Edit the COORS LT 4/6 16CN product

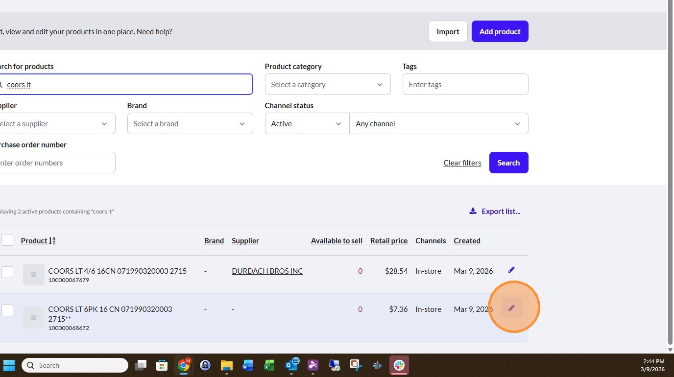[511, 270]
